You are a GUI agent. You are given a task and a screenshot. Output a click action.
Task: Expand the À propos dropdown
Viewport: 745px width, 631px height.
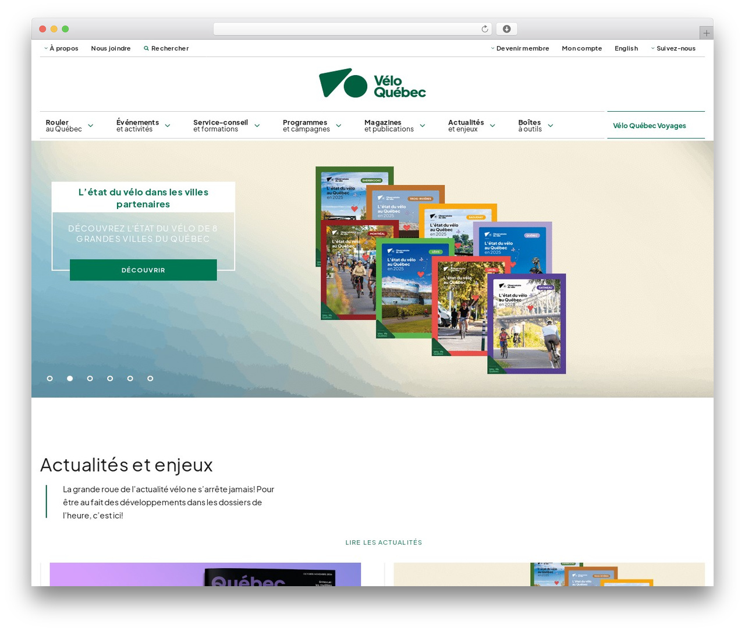coord(61,48)
